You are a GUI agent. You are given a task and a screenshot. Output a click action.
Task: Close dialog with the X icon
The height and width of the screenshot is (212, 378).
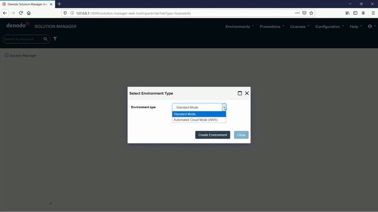(247, 93)
